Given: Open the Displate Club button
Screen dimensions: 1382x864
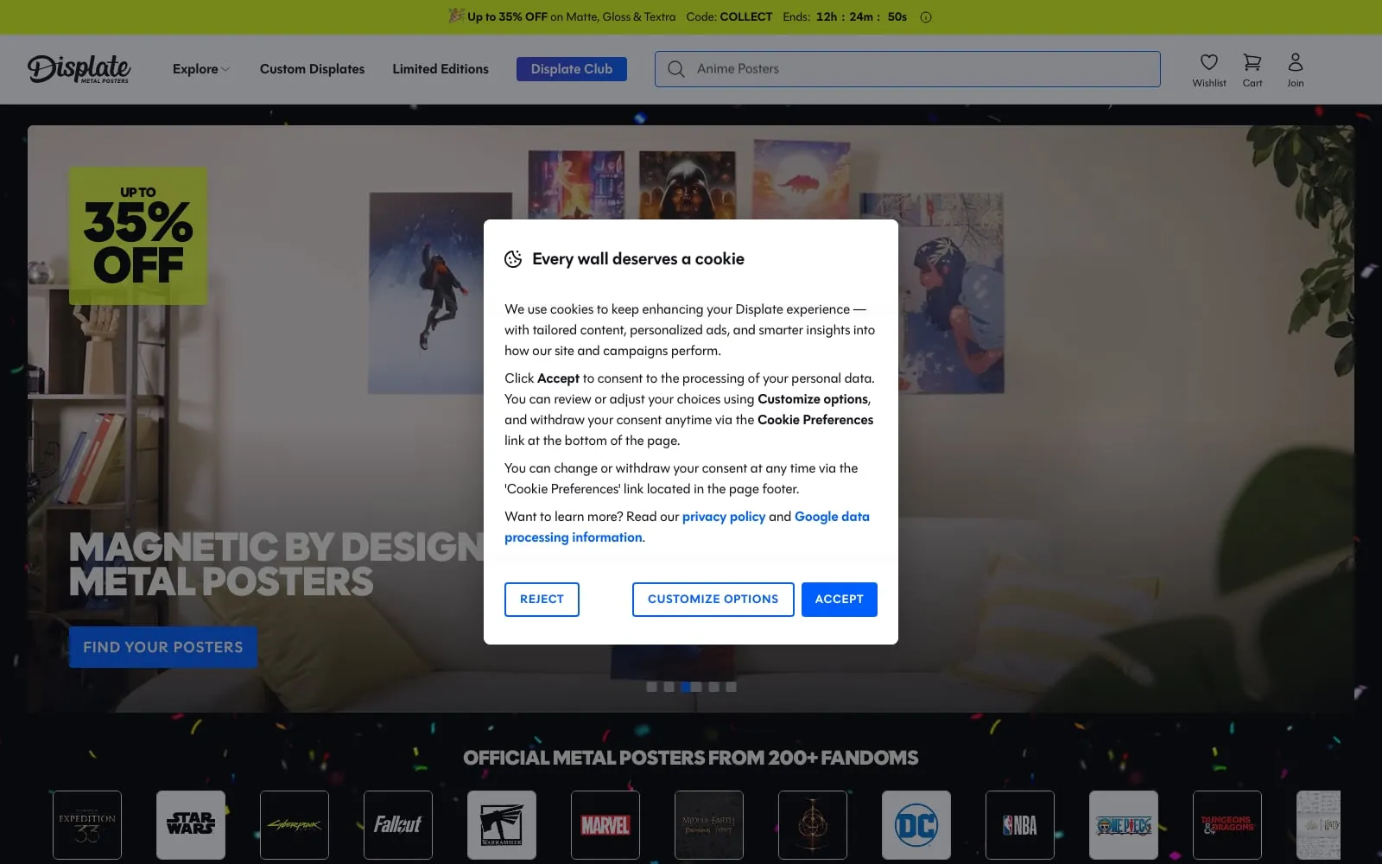Looking at the screenshot, I should point(572,69).
